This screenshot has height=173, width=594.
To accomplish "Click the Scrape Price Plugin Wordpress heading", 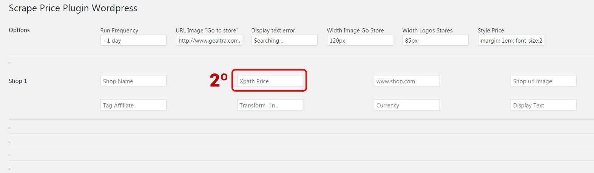I will pyautogui.click(x=73, y=8).
